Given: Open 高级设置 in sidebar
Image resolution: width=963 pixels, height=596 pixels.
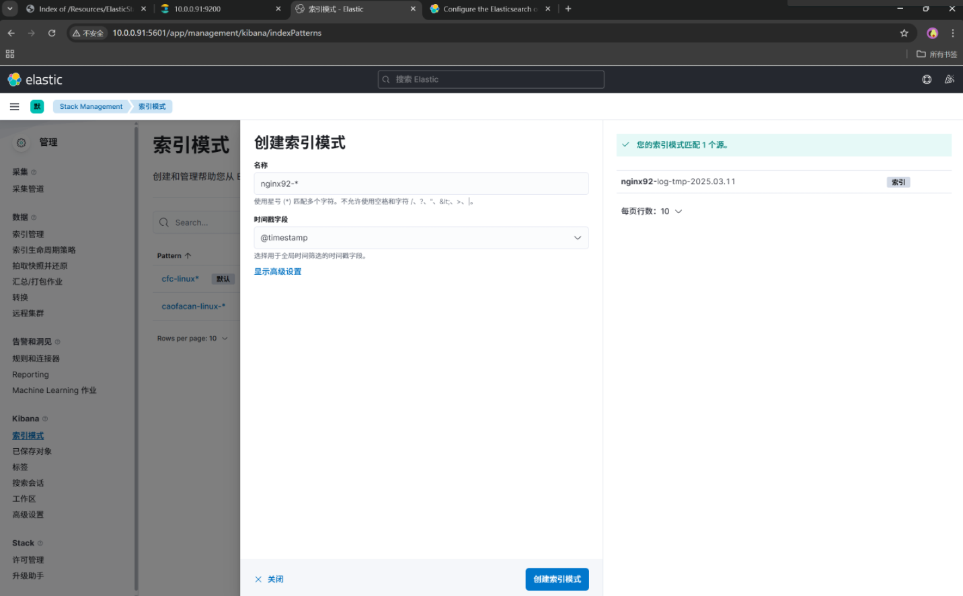Looking at the screenshot, I should (x=28, y=515).
